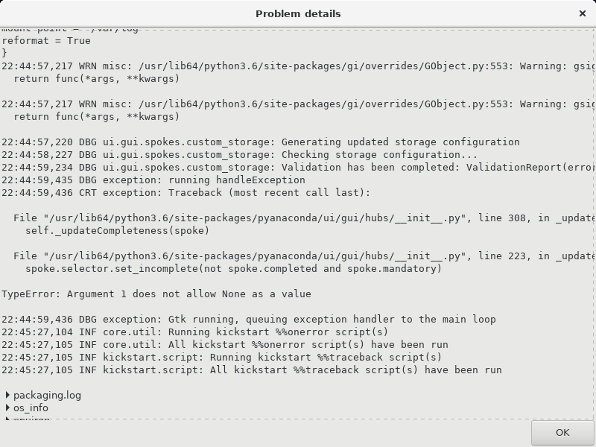Image resolution: width=596 pixels, height=447 pixels.
Task: Click the 'self._updateCompleteness(spoke)' code line
Action: tap(118, 231)
